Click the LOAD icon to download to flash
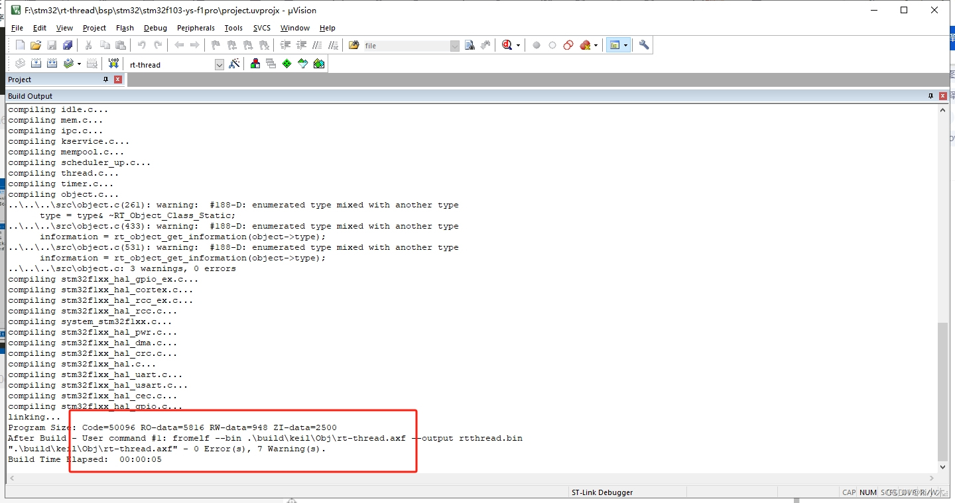 point(113,64)
